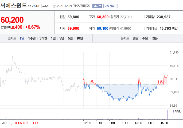Screen dimensions: 183x128
Task: Switch to the 1년 chart period
Action: pos(53,38)
